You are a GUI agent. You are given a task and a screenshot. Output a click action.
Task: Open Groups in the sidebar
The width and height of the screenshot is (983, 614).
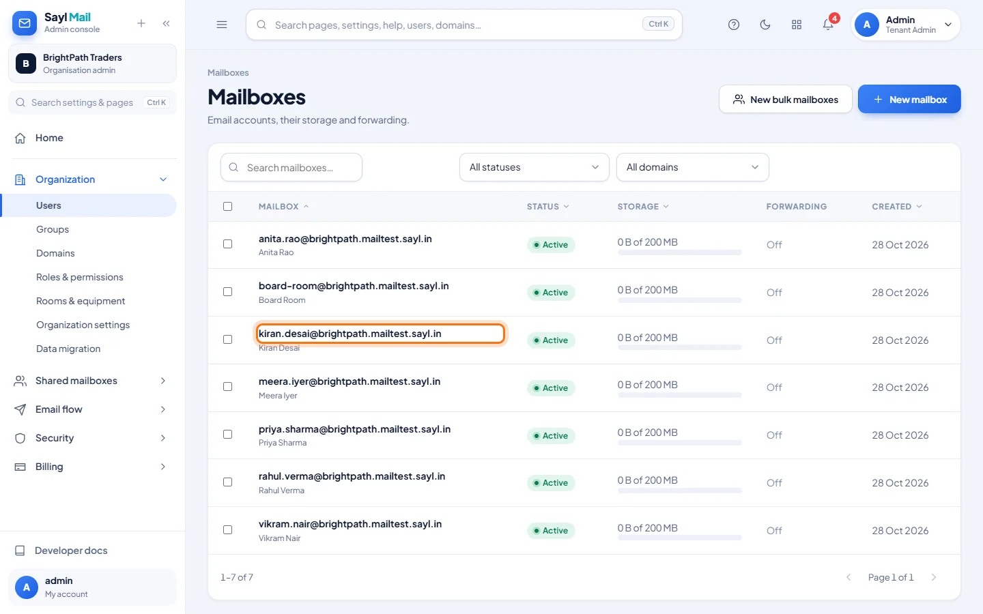click(53, 229)
